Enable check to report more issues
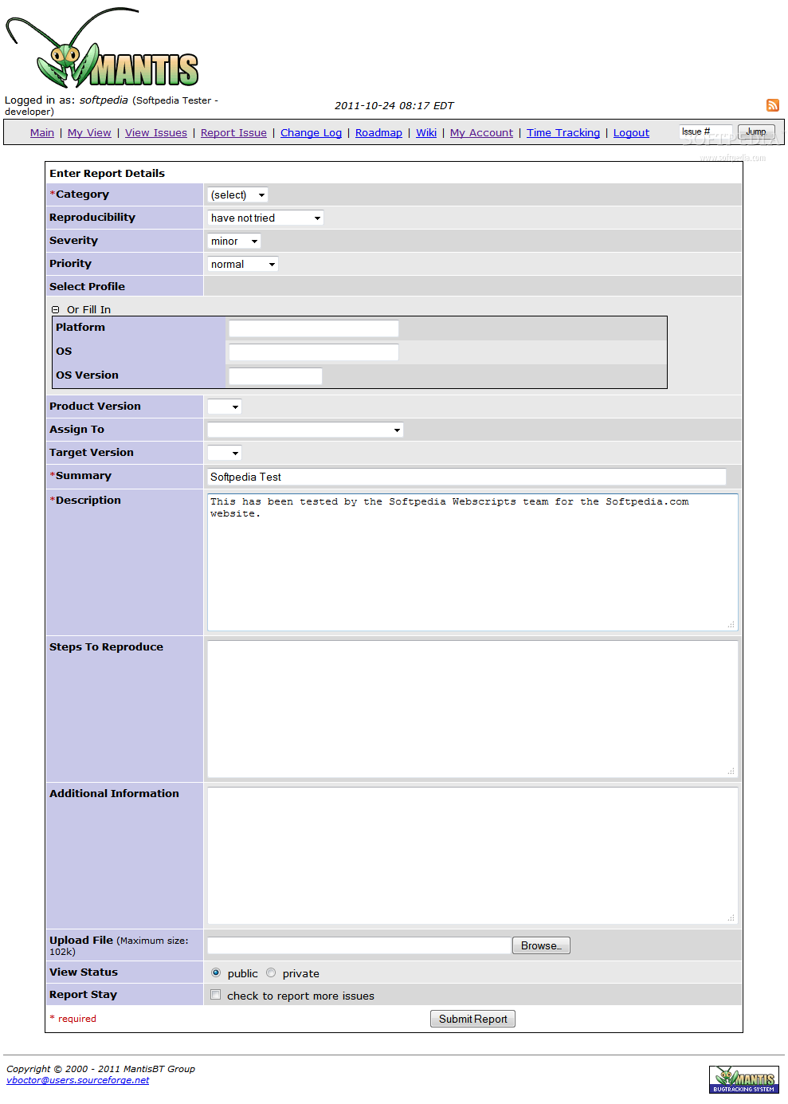 [216, 995]
